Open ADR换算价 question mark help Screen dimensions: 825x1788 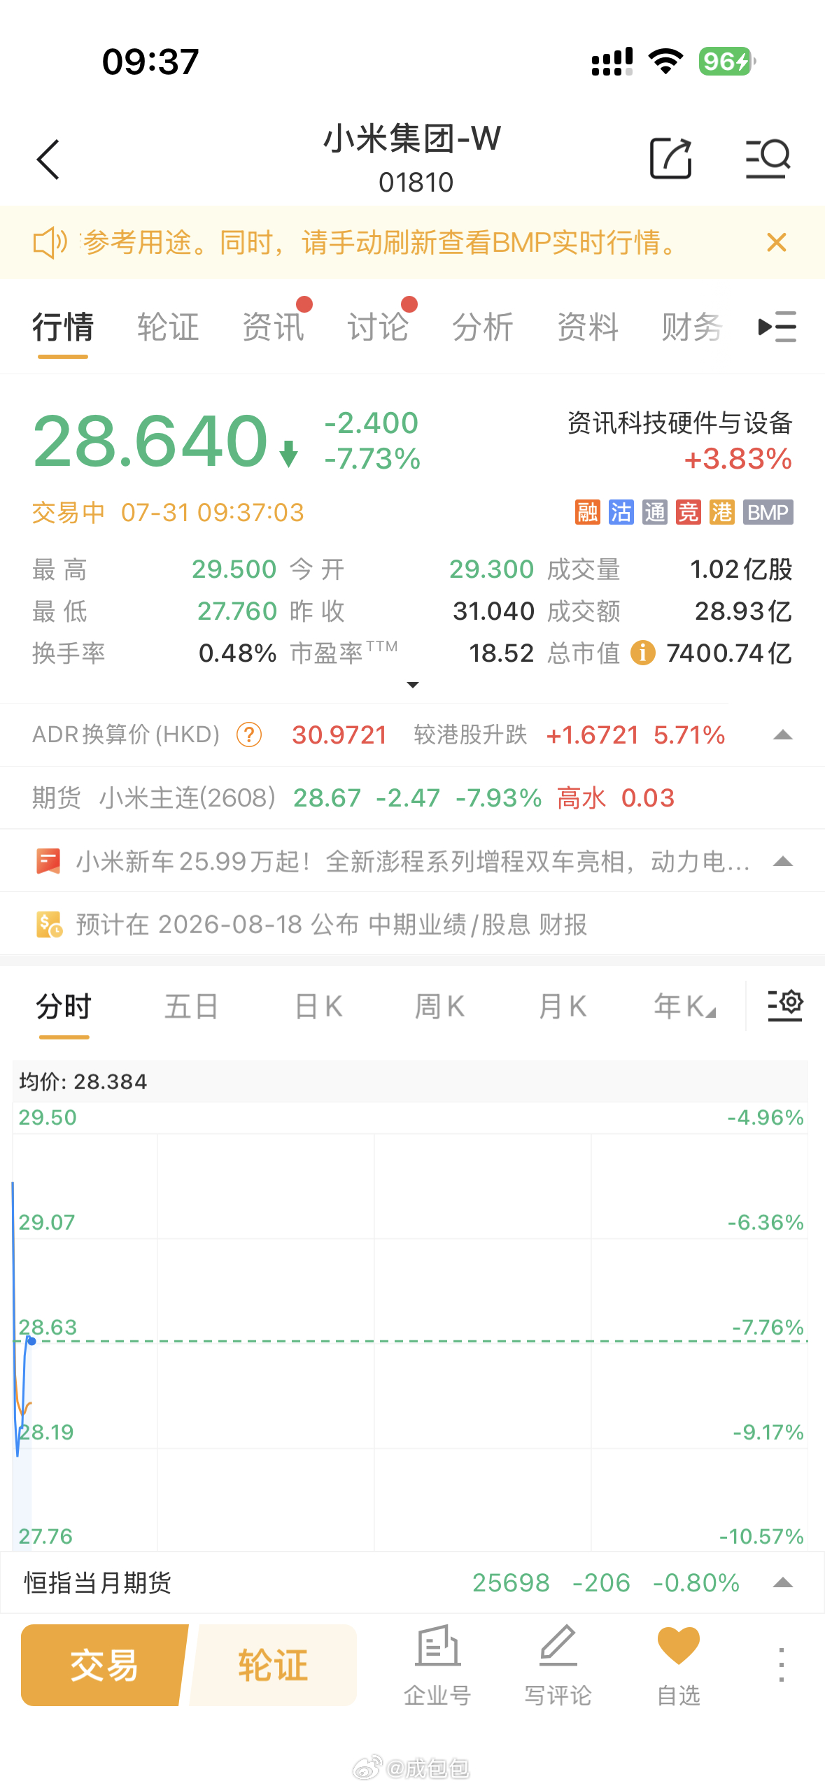[249, 735]
